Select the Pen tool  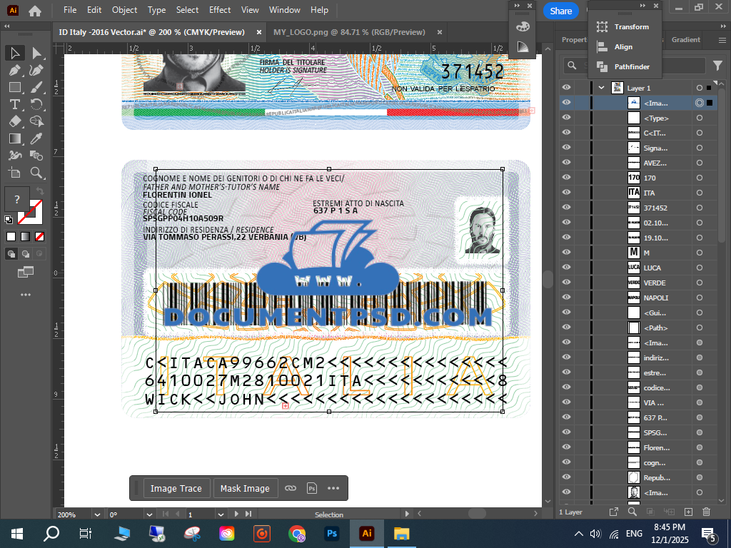(14, 70)
